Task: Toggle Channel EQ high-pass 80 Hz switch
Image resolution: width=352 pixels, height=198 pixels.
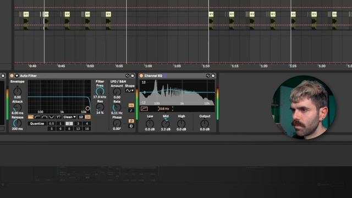Action: click(144, 109)
